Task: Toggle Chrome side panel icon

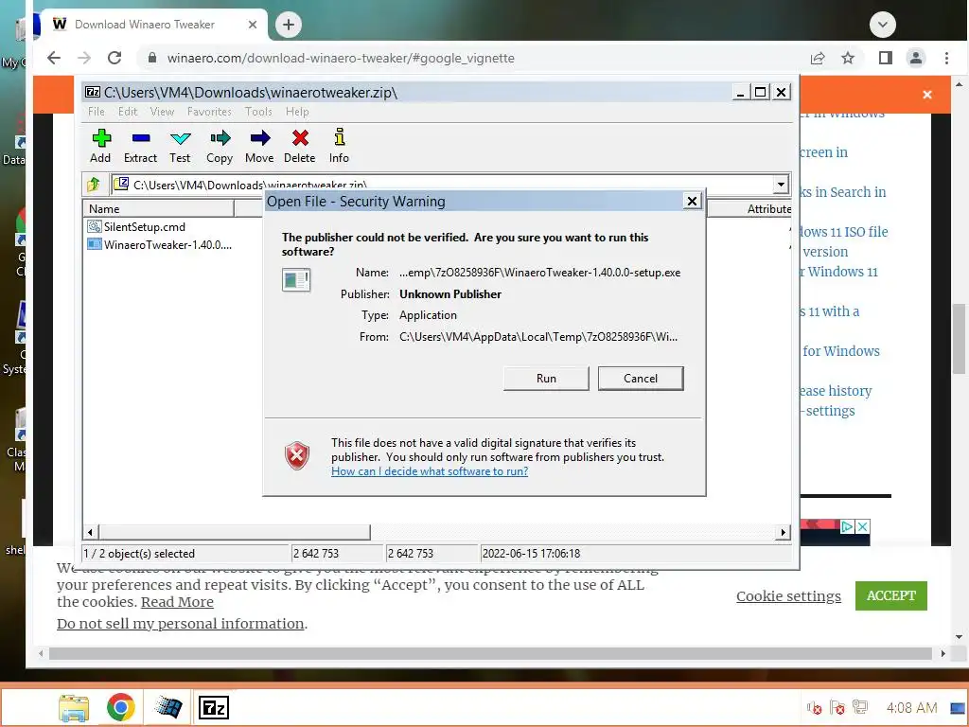Action: click(886, 58)
